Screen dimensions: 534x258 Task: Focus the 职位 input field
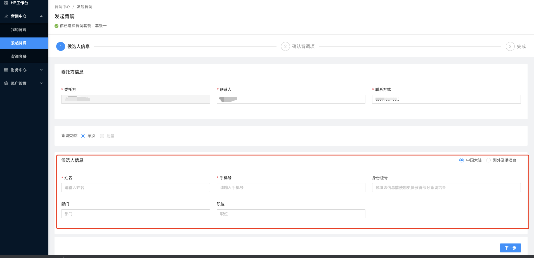point(291,214)
